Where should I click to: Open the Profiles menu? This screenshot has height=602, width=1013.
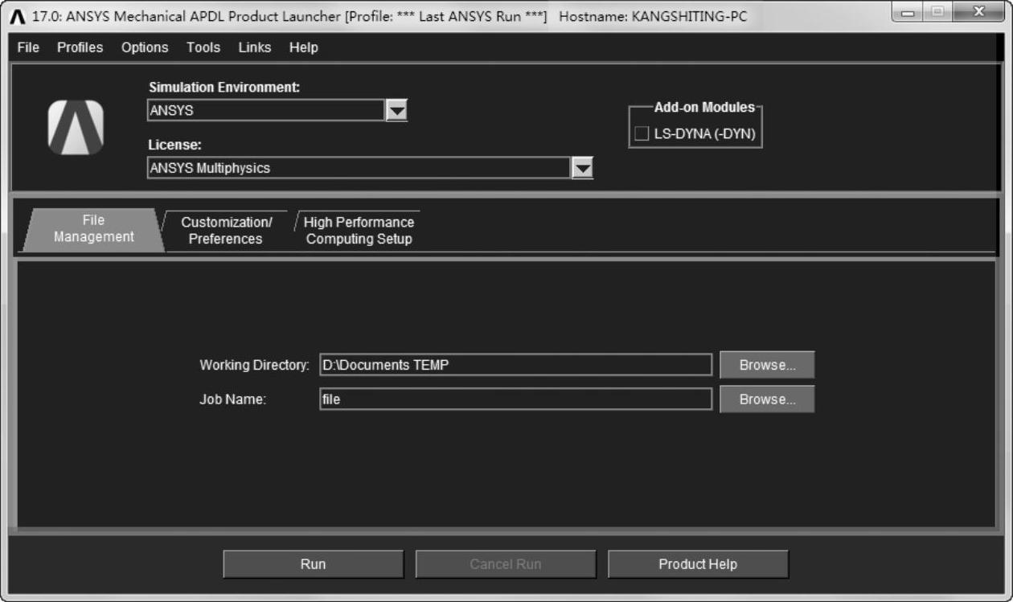80,47
